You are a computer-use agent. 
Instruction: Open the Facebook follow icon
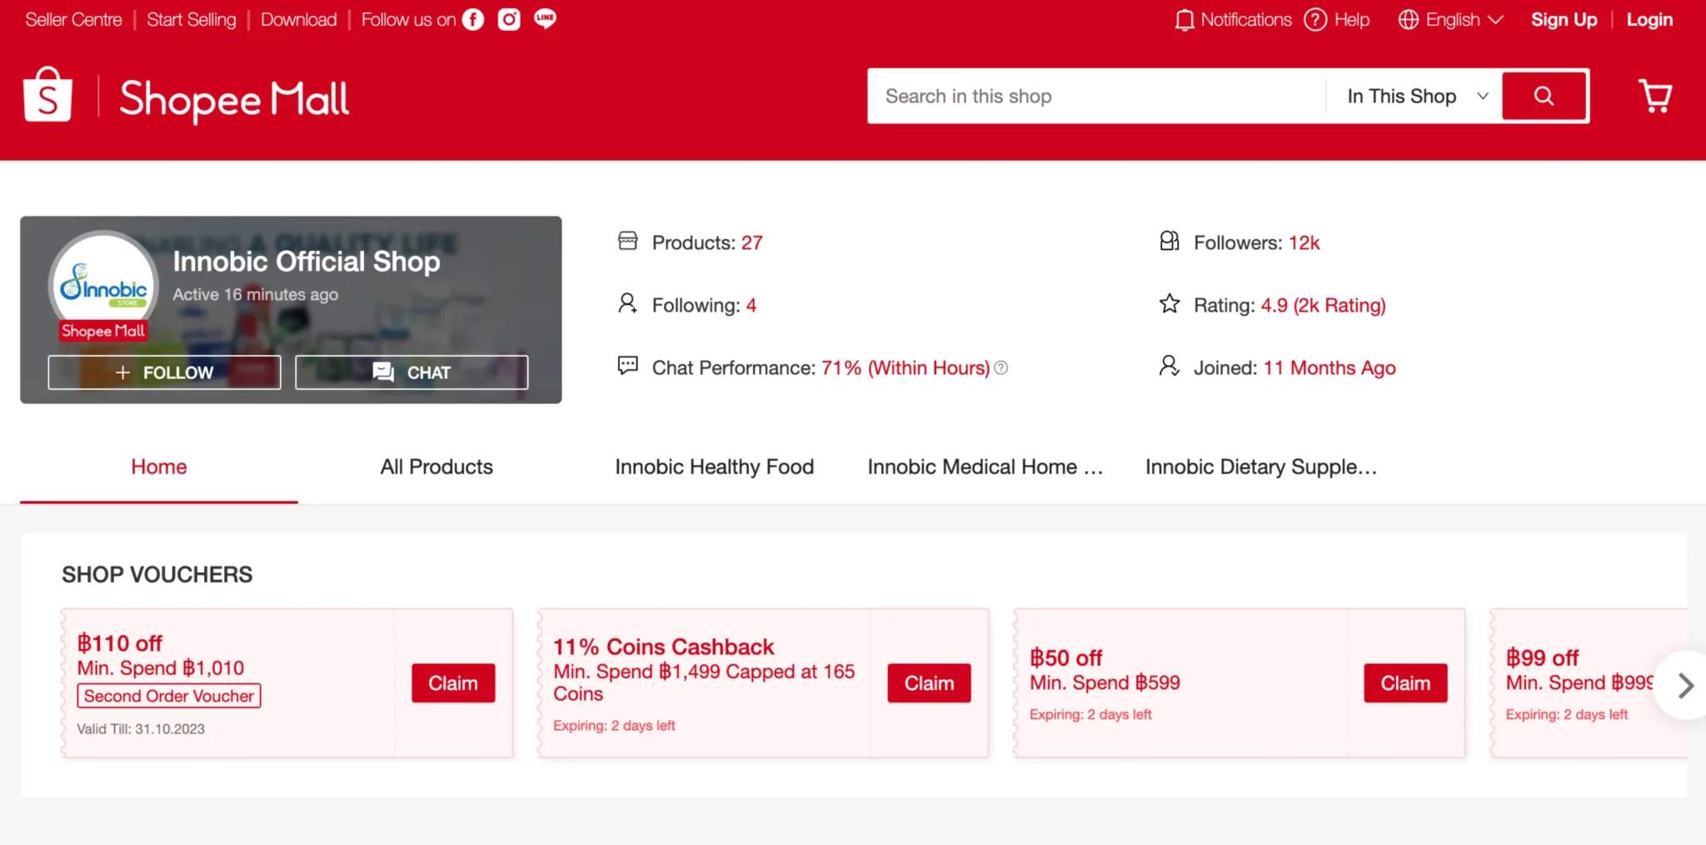(x=473, y=19)
